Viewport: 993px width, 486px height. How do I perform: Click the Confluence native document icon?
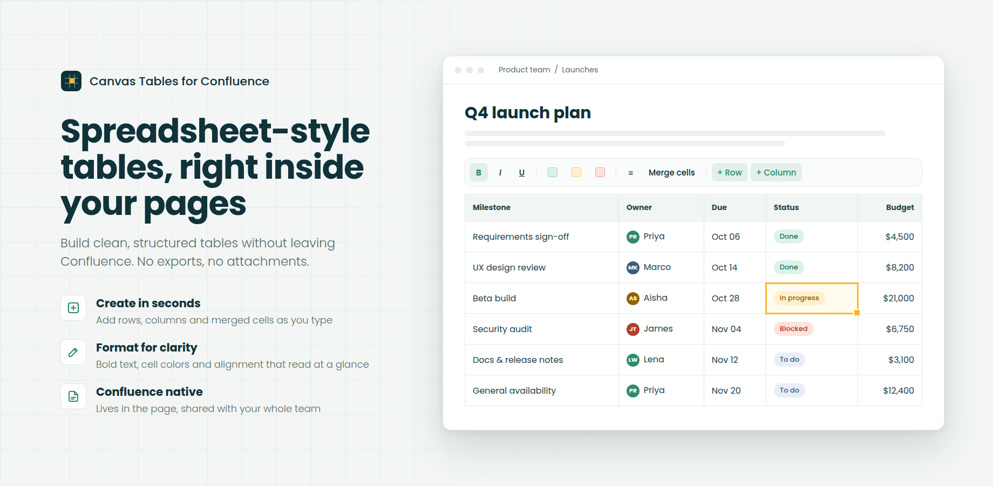[73, 396]
